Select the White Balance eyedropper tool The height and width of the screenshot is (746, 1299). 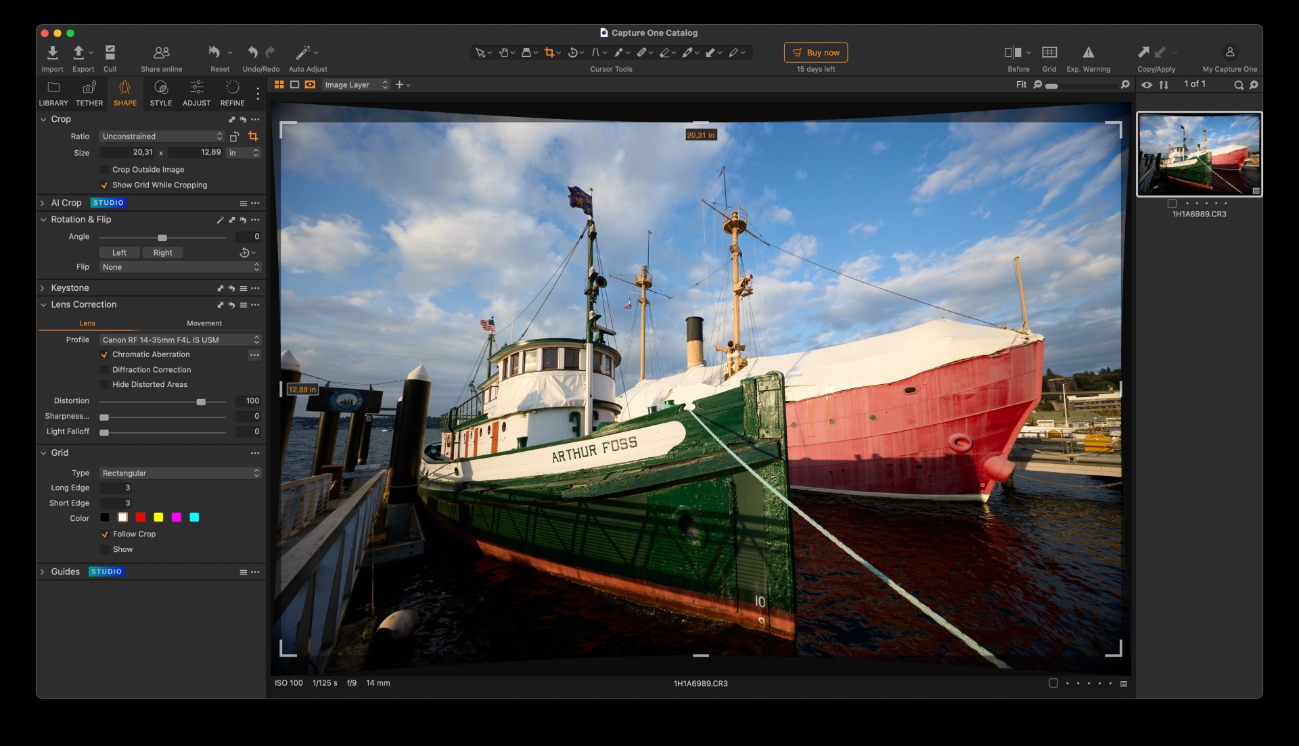point(687,53)
